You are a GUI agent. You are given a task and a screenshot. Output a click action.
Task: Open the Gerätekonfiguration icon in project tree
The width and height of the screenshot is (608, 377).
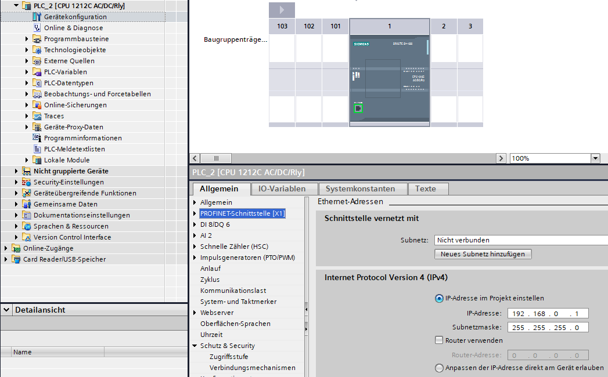coord(37,17)
